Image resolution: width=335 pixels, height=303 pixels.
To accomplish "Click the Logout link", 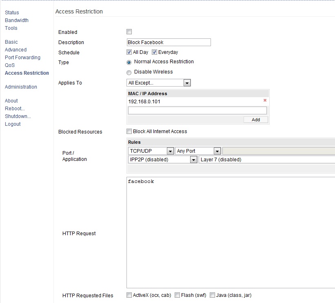I will coord(13,124).
